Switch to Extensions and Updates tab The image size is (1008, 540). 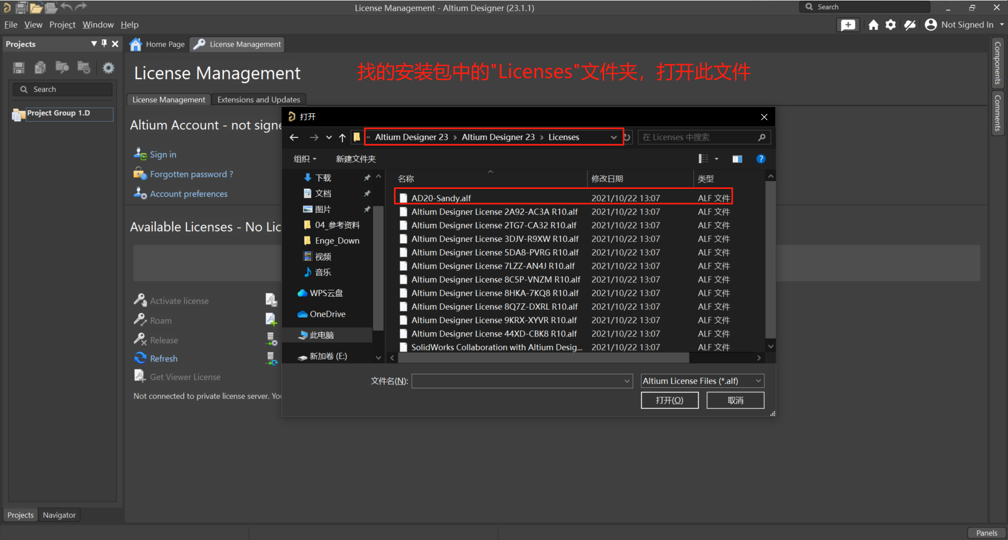(259, 99)
